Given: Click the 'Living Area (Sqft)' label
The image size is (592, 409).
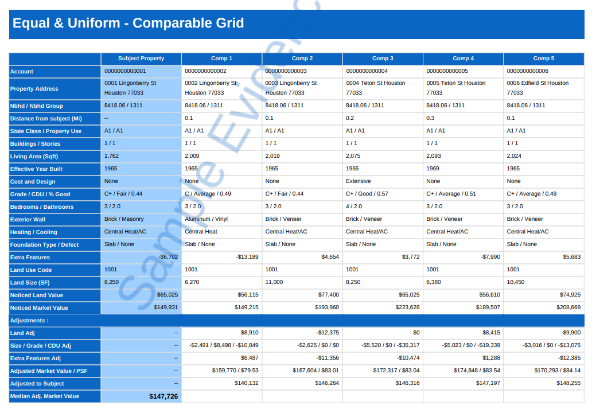Looking at the screenshot, I should pyautogui.click(x=34, y=157).
